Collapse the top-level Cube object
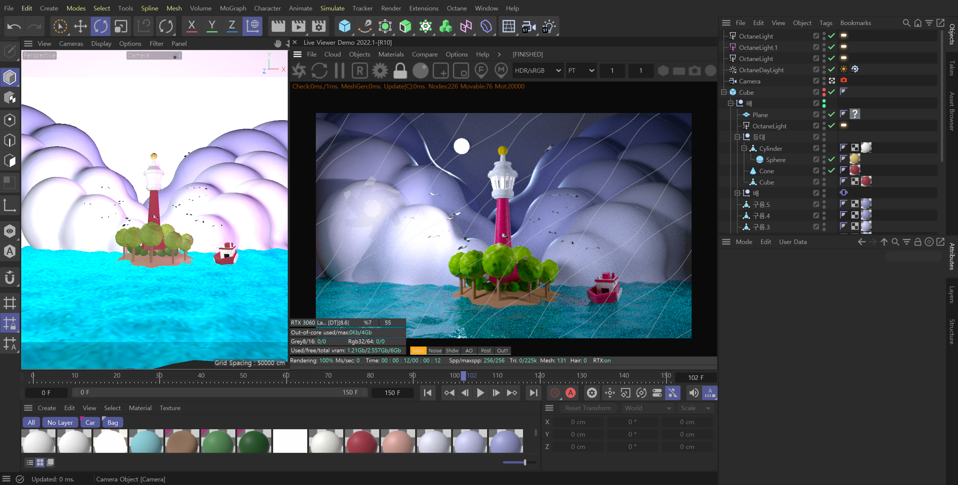Image resolution: width=958 pixels, height=485 pixels. [x=724, y=92]
